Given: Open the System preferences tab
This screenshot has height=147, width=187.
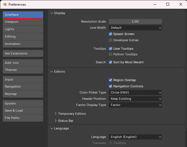Looking at the screenshot, I should pos(23,103).
